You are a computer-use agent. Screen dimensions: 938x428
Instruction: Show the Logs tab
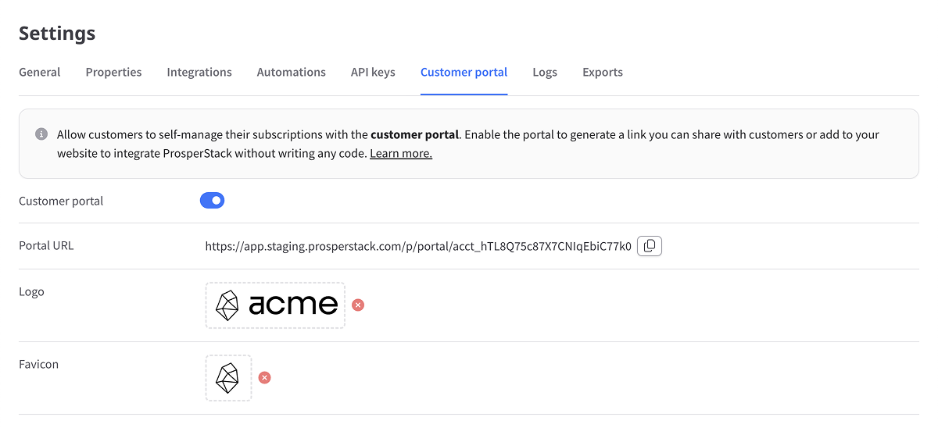click(545, 72)
